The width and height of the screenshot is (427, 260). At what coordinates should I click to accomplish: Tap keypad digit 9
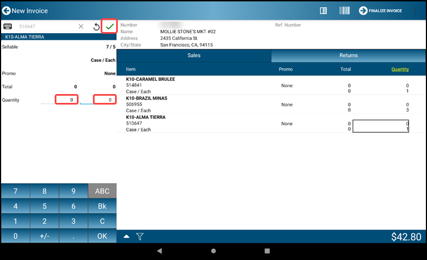(73, 191)
